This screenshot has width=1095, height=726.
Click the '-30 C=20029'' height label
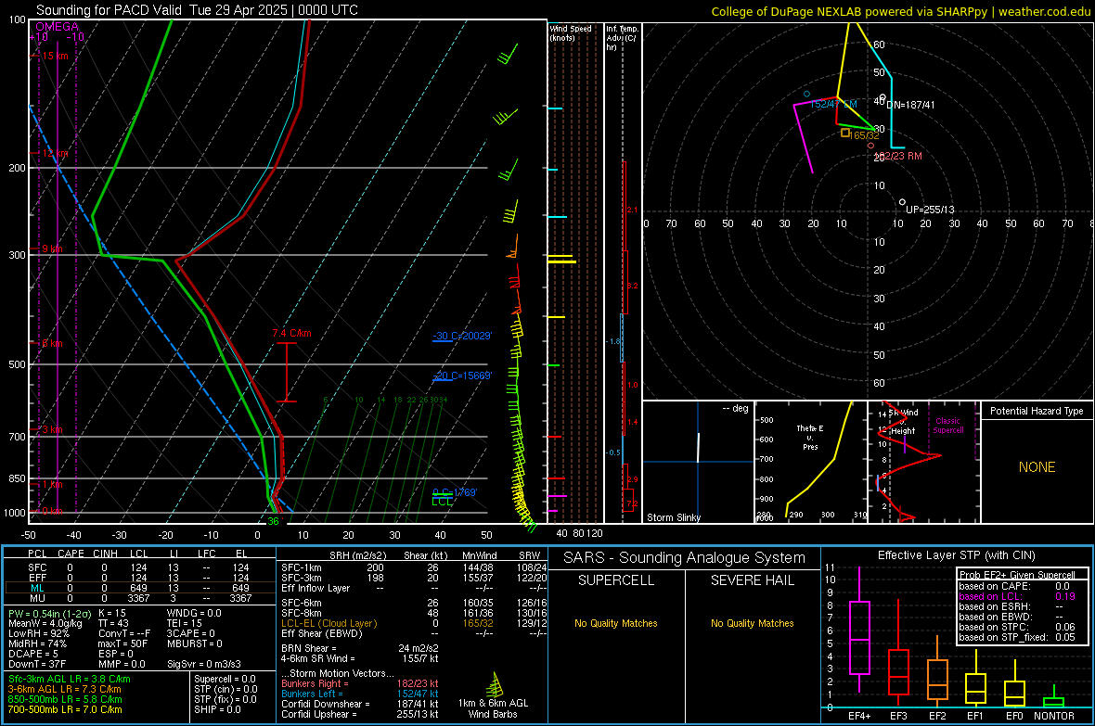(462, 336)
